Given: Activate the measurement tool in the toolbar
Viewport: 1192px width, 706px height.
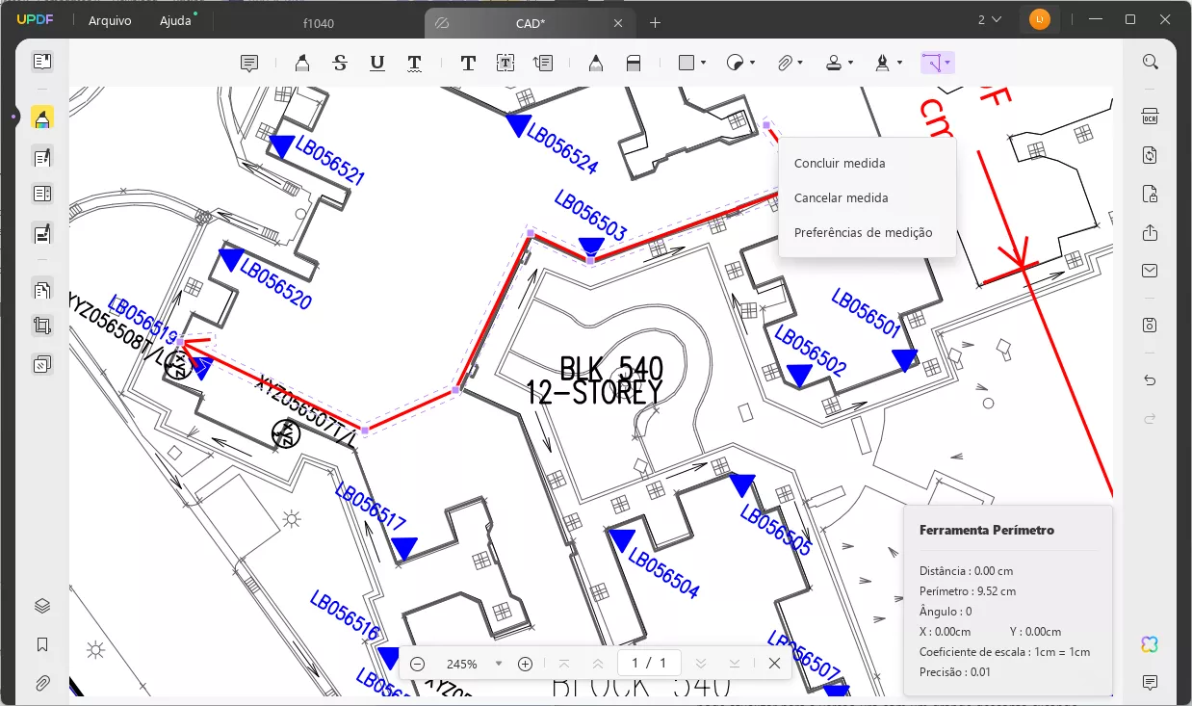Looking at the screenshot, I should tap(932, 63).
